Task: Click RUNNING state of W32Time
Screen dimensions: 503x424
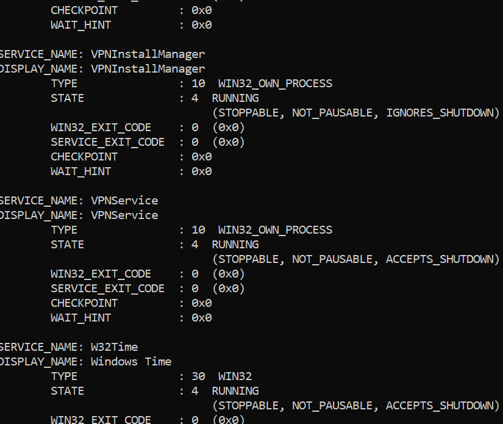Action: (x=235, y=391)
